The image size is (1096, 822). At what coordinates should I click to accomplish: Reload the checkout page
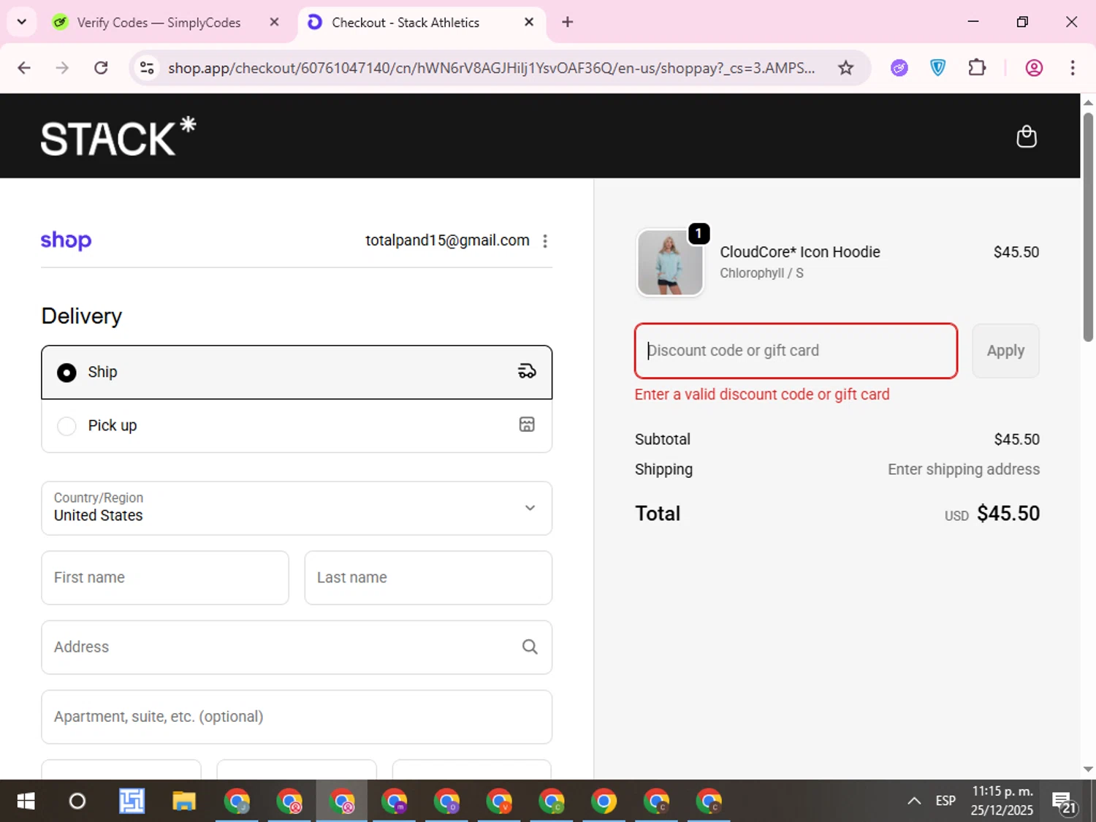[x=101, y=68]
